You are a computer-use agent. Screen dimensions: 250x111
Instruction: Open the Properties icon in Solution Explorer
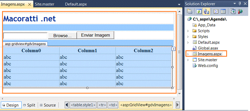coord(190,11)
